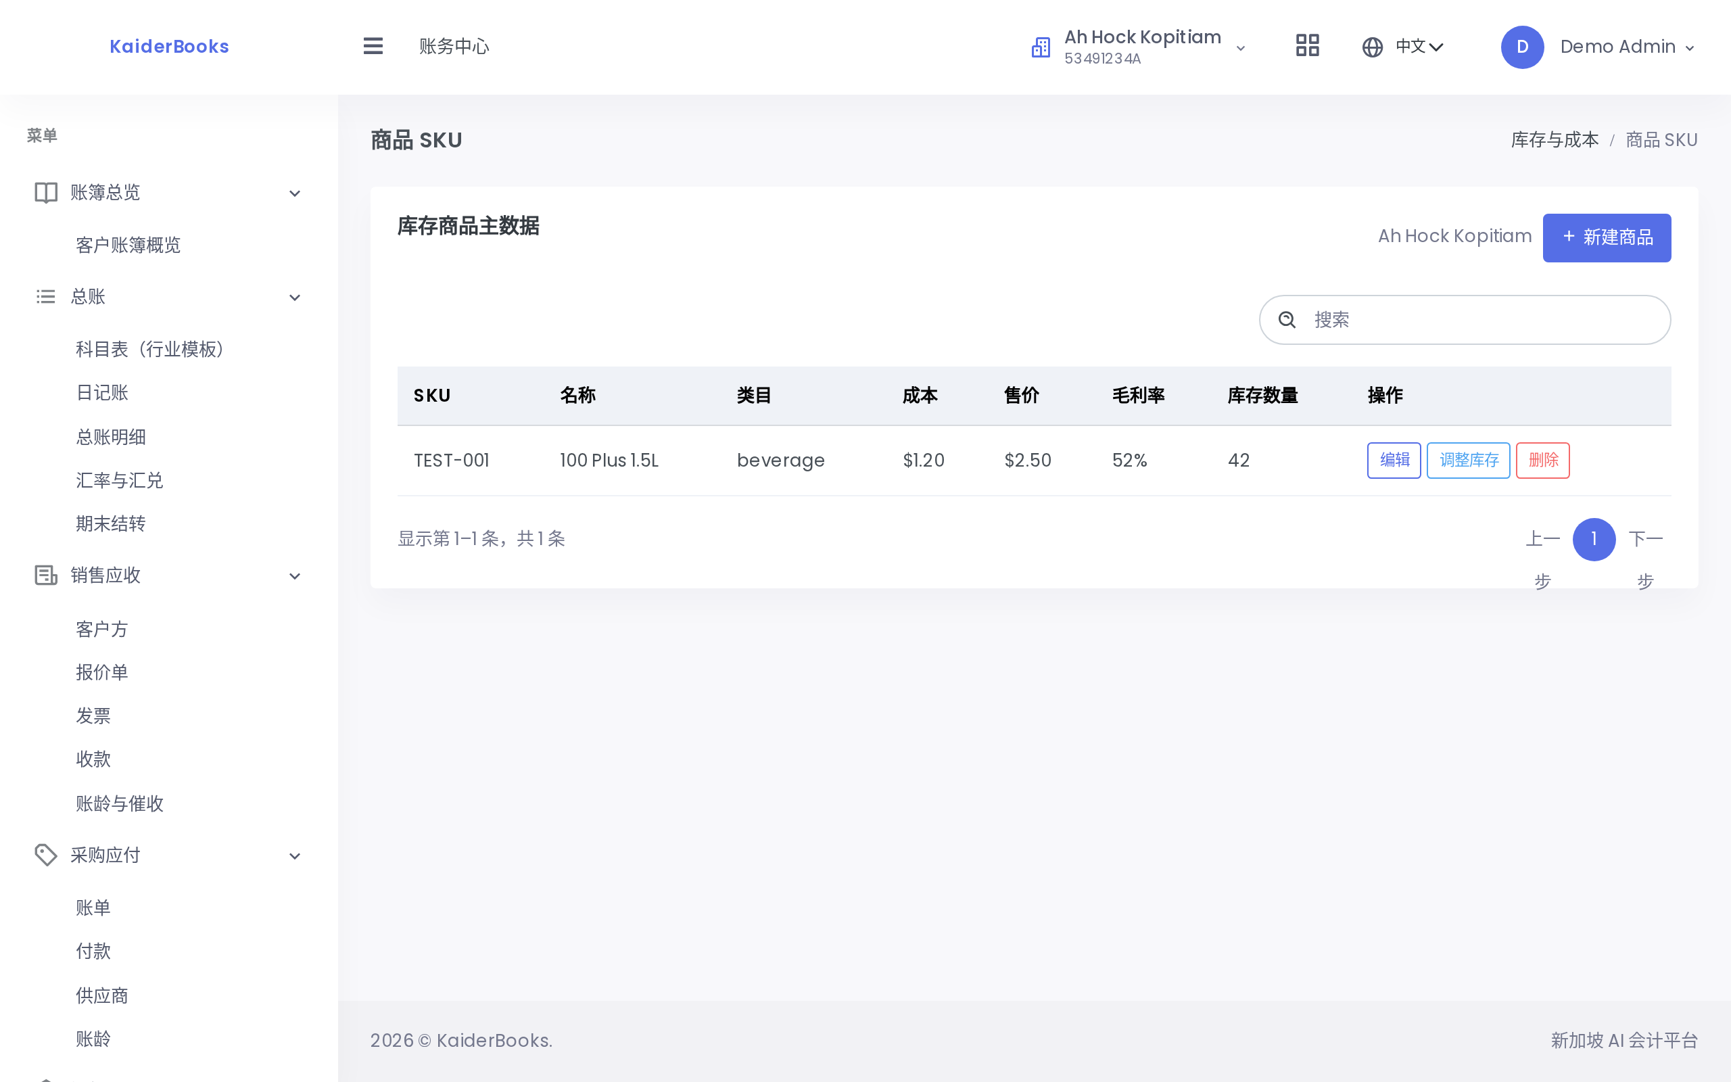The width and height of the screenshot is (1731, 1082).
Task: Click the 库存与成本 breadcrumb link
Action: 1555,139
